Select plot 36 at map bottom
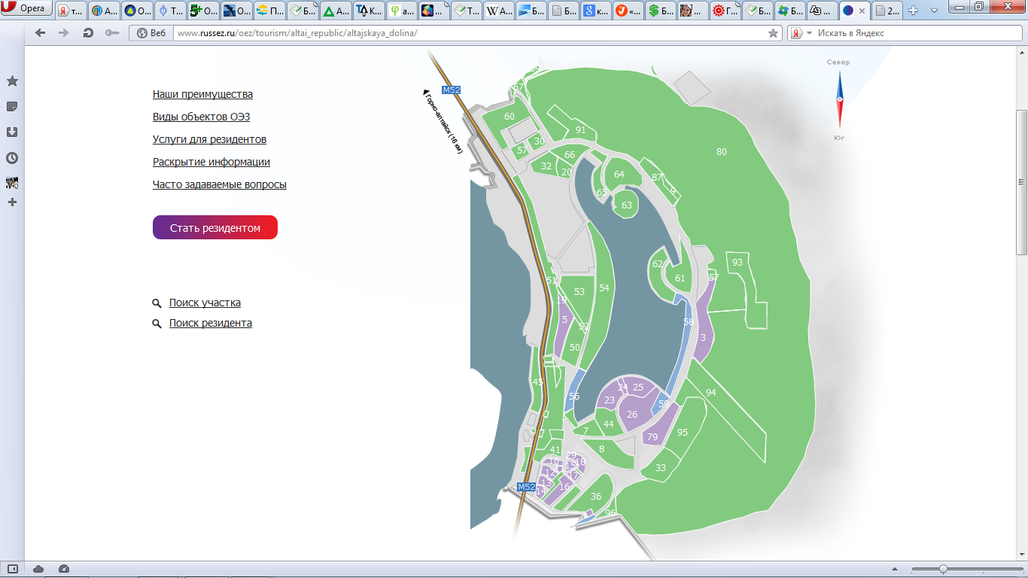Screen dimensions: 1028x578 596,497
